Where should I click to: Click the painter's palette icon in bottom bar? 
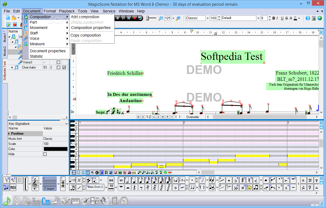65,201
